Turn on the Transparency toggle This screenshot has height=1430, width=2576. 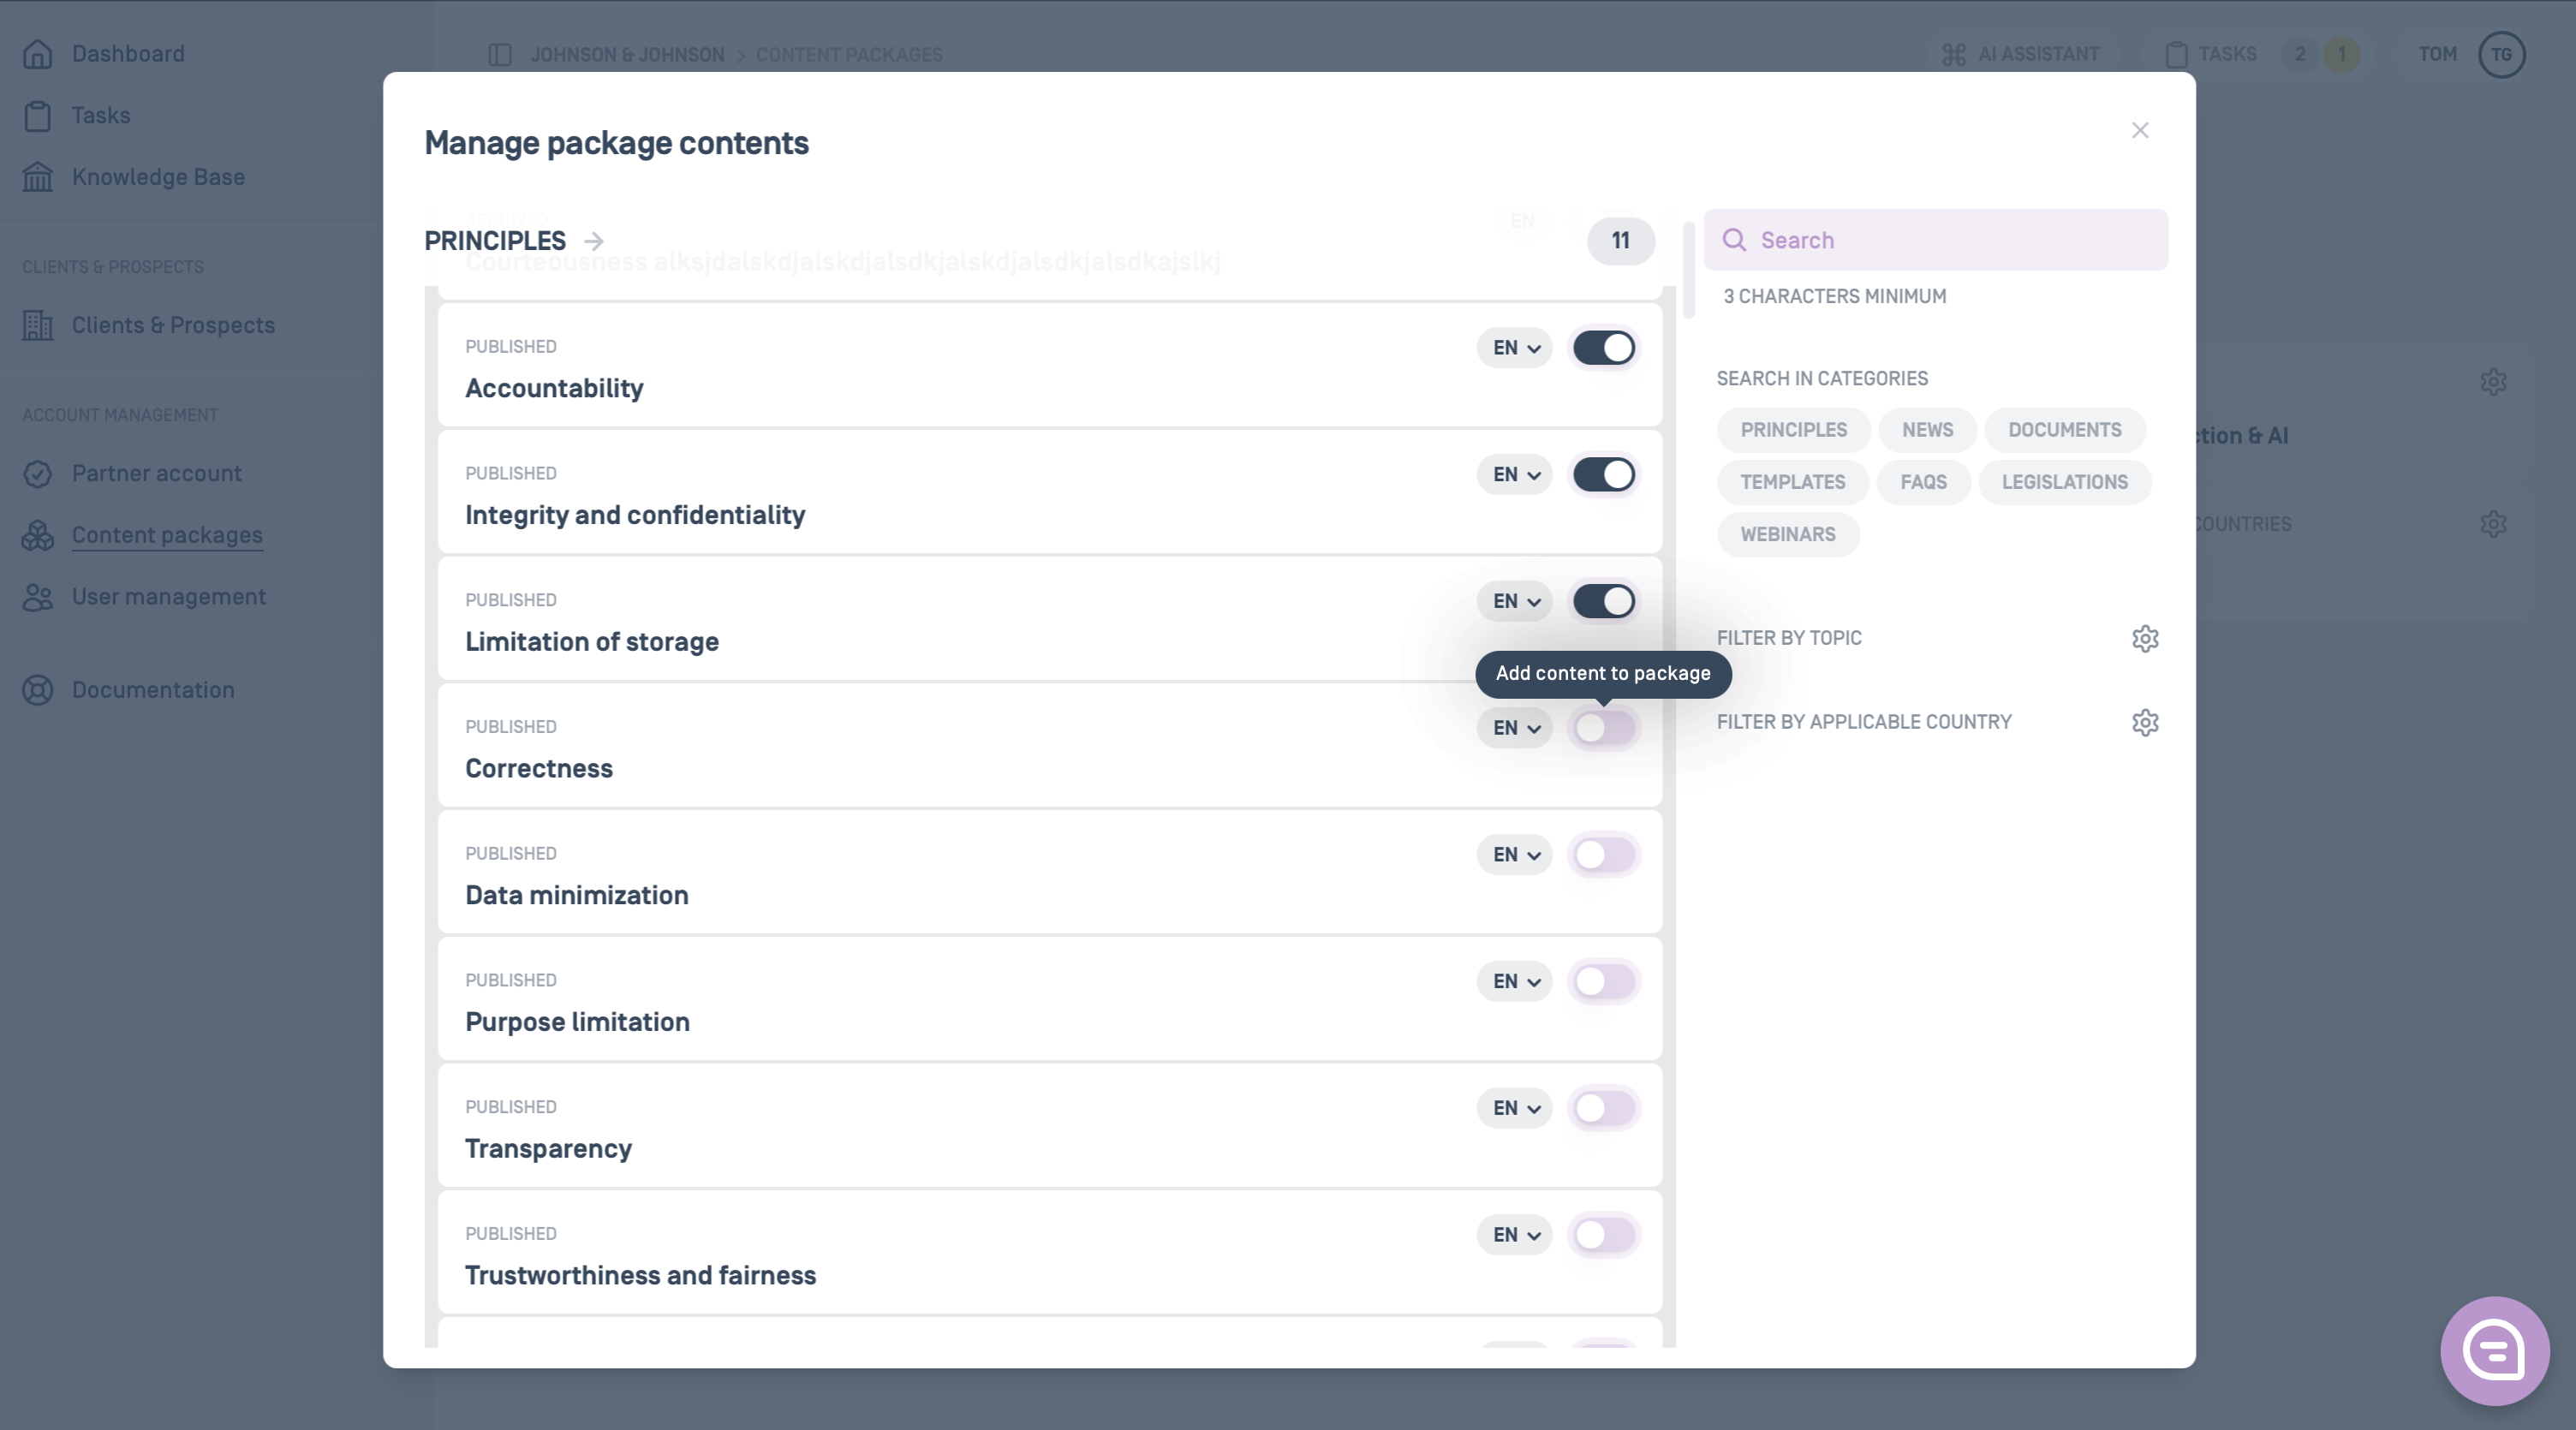(1604, 1108)
